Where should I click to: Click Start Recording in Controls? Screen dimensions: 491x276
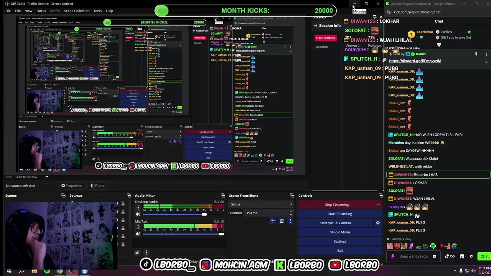coord(340,214)
